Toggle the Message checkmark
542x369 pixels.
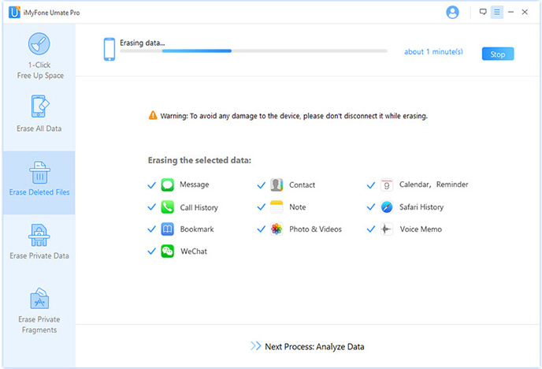coord(152,185)
